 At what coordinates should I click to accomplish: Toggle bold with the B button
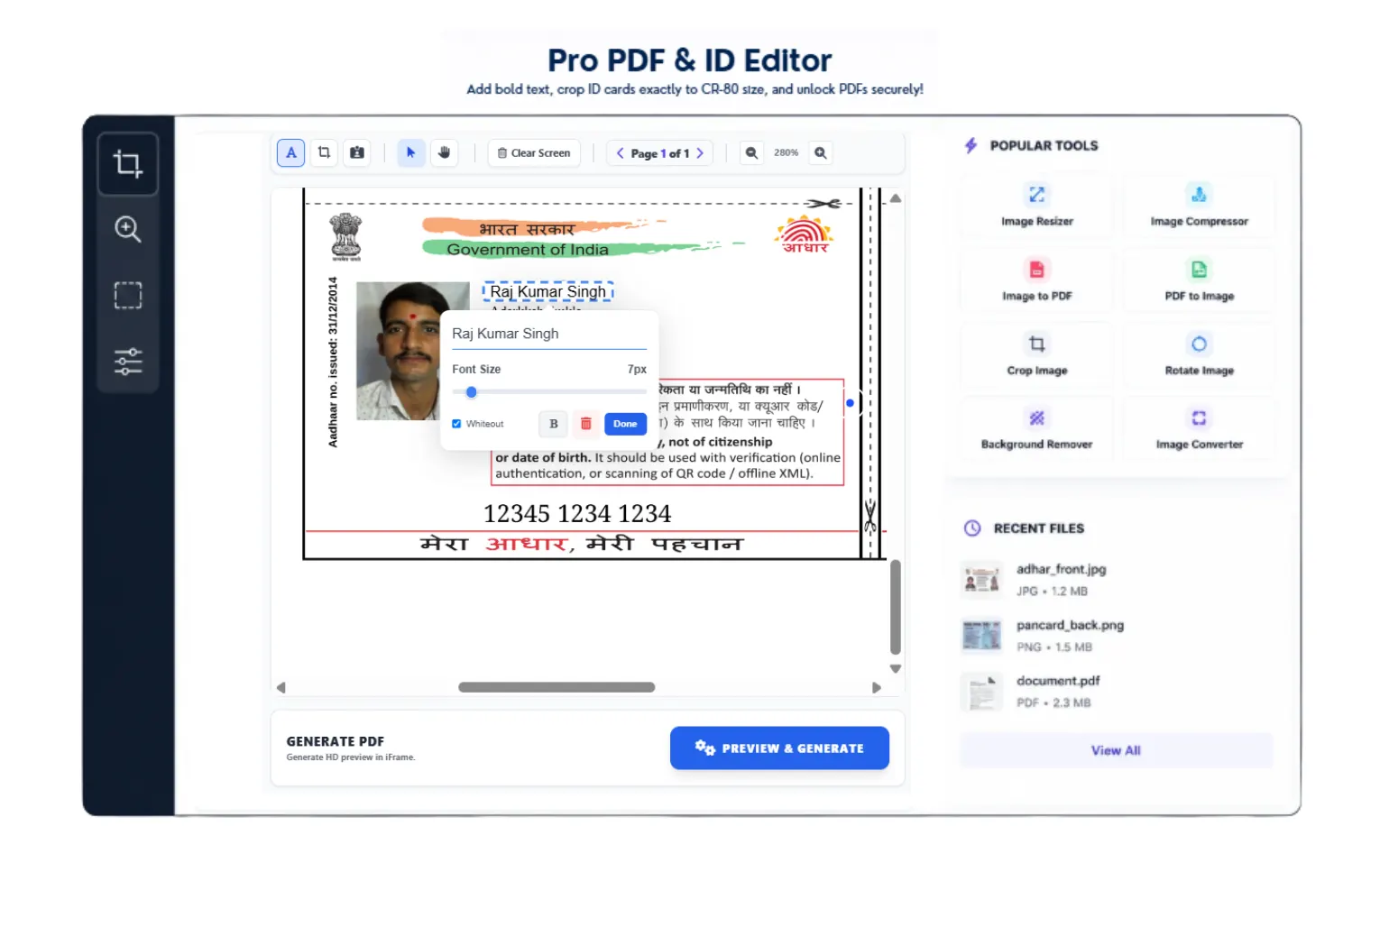coord(553,424)
